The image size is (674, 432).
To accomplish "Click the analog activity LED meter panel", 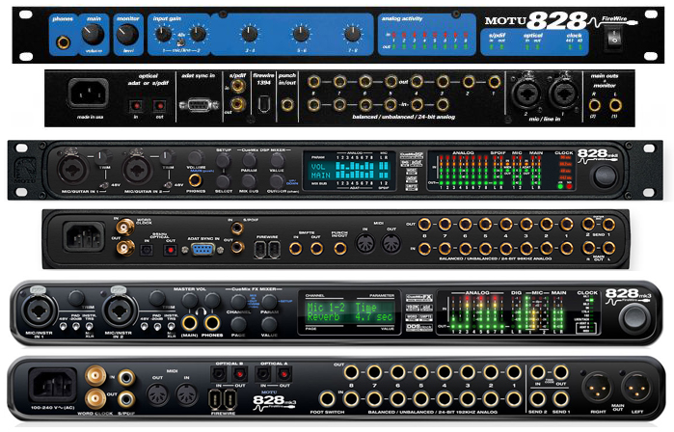I will [x=426, y=36].
